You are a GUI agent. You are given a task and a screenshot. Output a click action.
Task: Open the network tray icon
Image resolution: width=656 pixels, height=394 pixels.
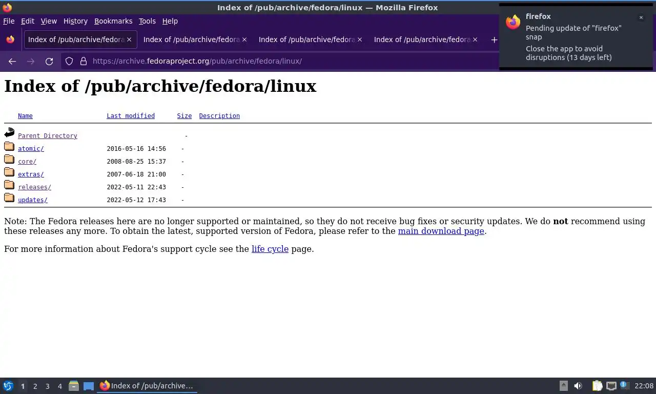[611, 386]
